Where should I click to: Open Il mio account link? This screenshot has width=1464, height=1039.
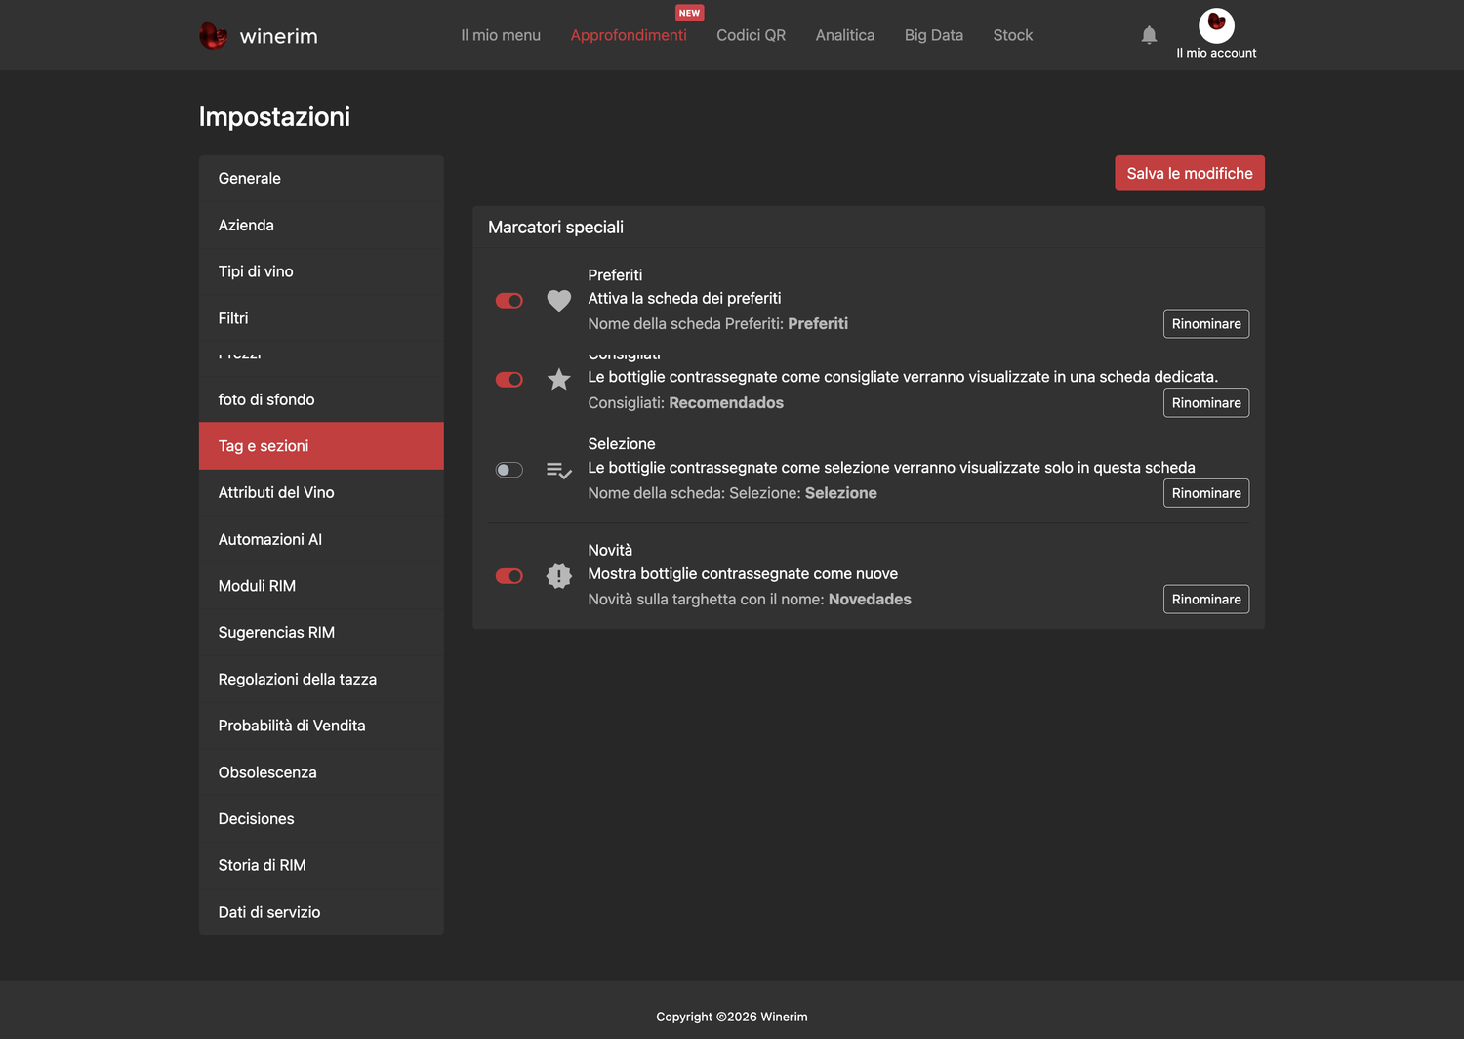(x=1216, y=53)
